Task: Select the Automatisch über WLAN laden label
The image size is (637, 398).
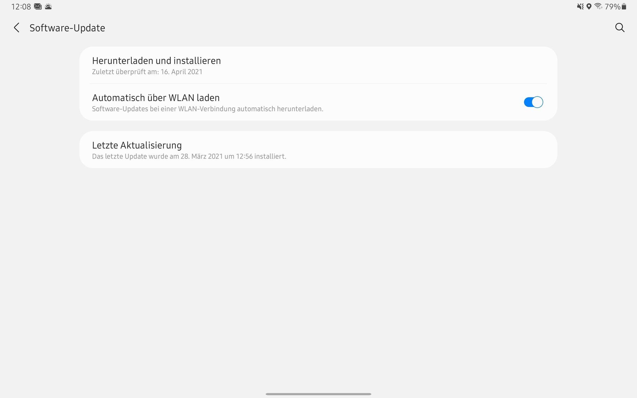Action: 156,97
